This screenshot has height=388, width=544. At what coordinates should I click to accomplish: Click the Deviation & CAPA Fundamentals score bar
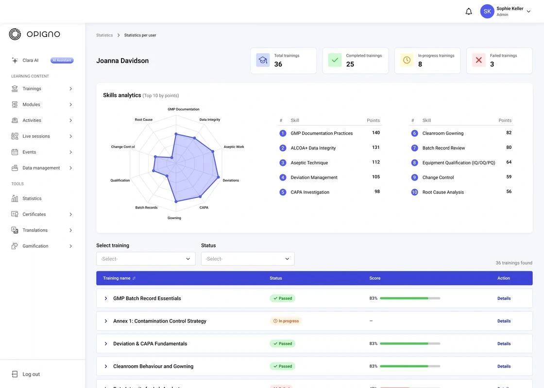[410, 344]
